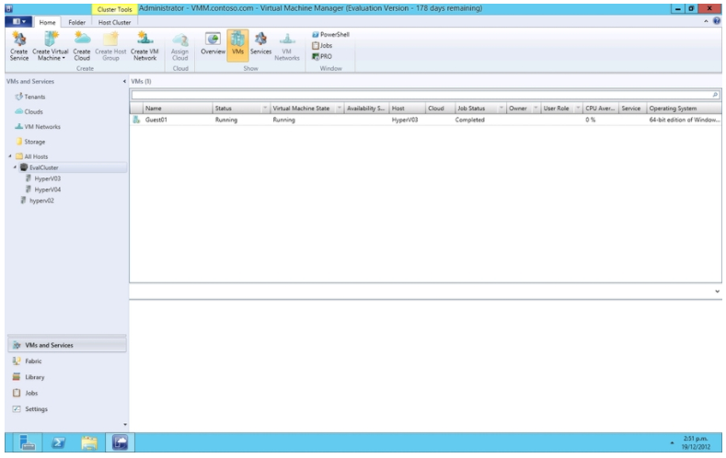The height and width of the screenshot is (458, 726).
Task: Open the VMs and Services workspace
Action: (x=67, y=345)
